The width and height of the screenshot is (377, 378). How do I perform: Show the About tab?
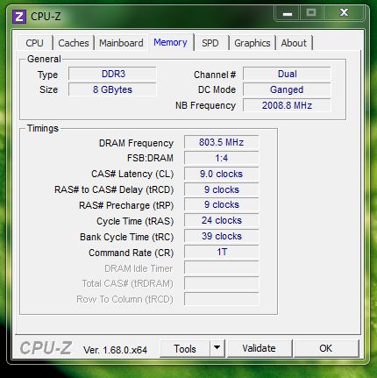coord(294,43)
